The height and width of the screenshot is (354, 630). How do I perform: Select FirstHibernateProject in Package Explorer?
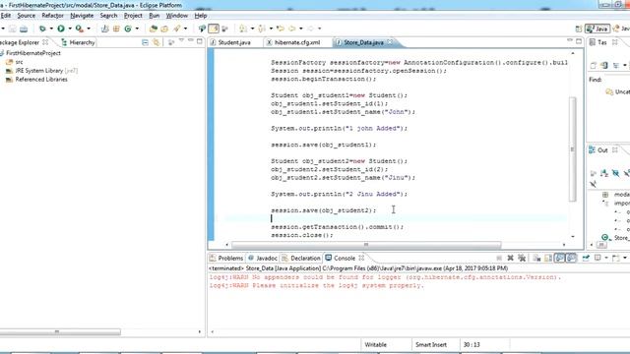click(x=32, y=52)
